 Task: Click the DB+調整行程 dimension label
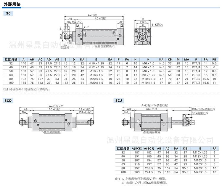[x=200, y=113]
